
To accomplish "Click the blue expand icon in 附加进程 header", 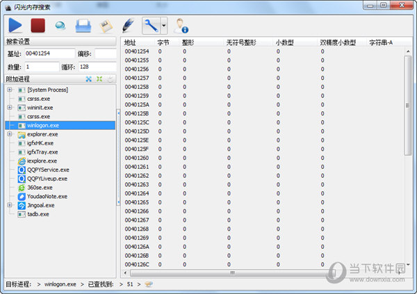I will click(x=89, y=79).
